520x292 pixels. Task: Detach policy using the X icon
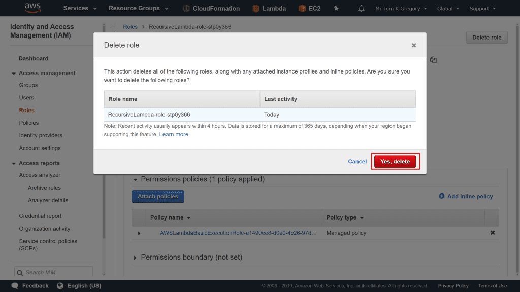(492, 233)
